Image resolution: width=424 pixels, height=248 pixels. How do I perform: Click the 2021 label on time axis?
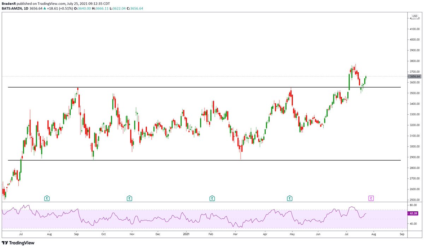186,234
